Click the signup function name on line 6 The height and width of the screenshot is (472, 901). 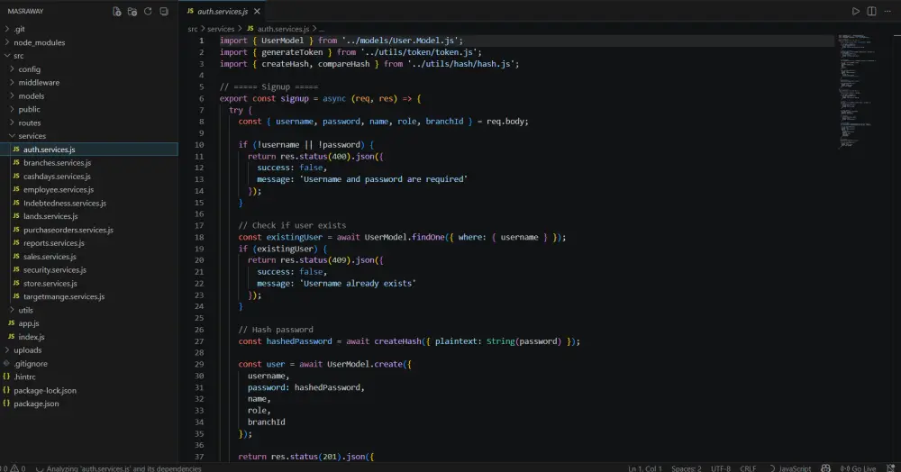(295, 99)
